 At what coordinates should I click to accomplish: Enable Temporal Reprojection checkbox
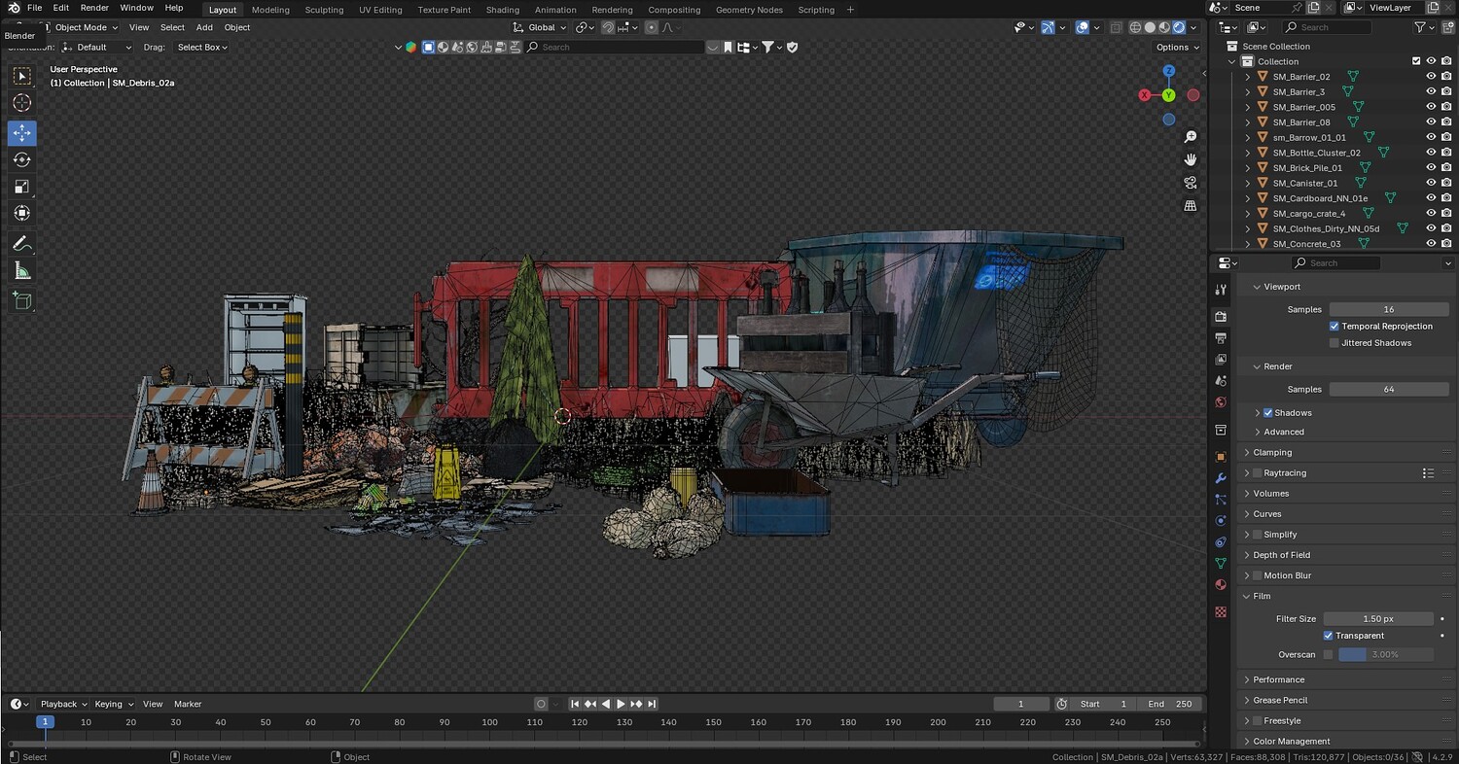tap(1334, 327)
